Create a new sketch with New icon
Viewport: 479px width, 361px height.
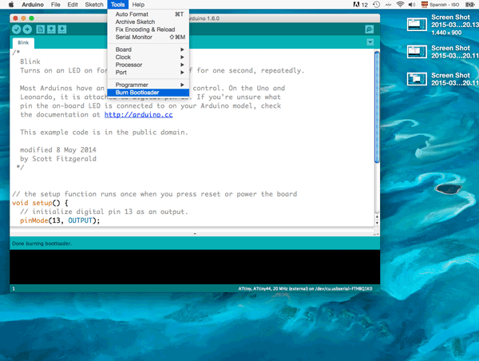(x=41, y=30)
